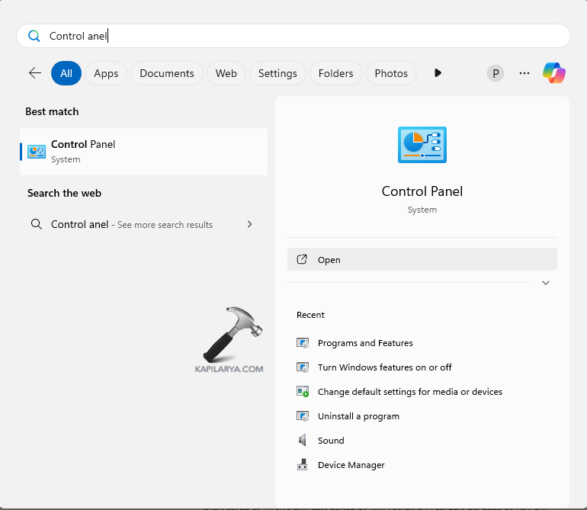Open the Copilot colorful icon
The height and width of the screenshot is (510, 587).
click(x=554, y=73)
